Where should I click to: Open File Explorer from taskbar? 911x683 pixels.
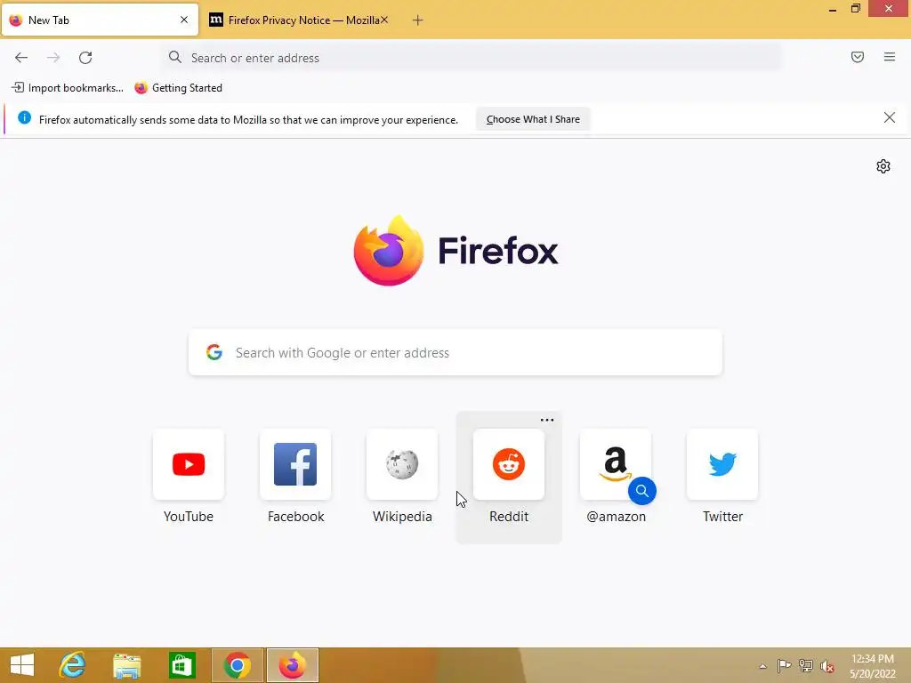(127, 665)
